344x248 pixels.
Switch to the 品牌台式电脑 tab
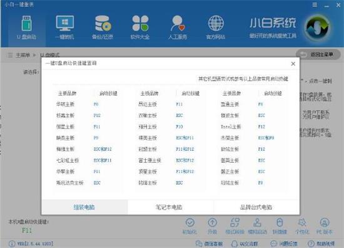256,207
